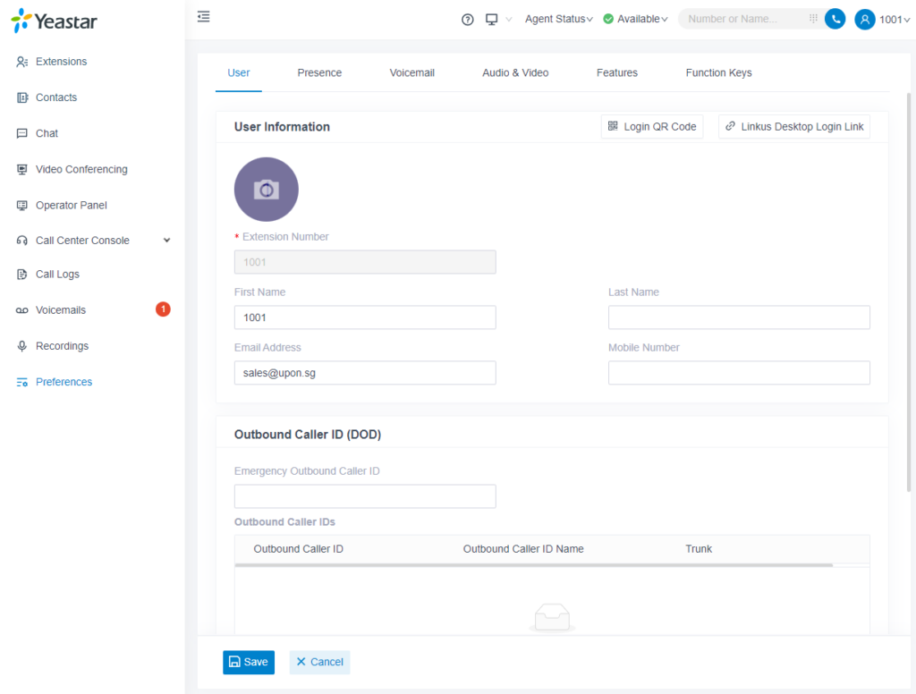This screenshot has height=694, width=916.
Task: Open the Available presence dropdown
Action: [x=636, y=19]
